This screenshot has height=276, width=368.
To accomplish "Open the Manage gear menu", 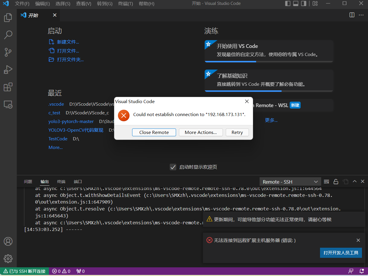I will click(8, 259).
